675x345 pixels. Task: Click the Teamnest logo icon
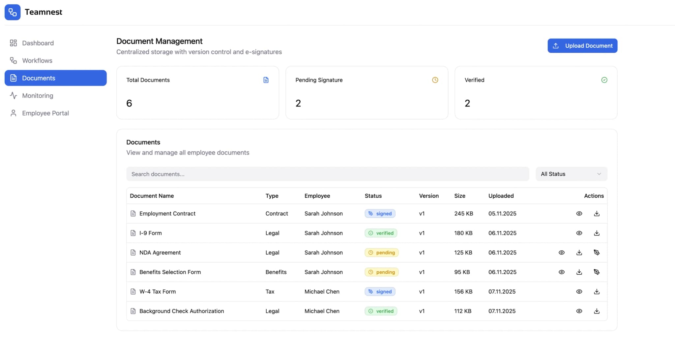tap(13, 12)
